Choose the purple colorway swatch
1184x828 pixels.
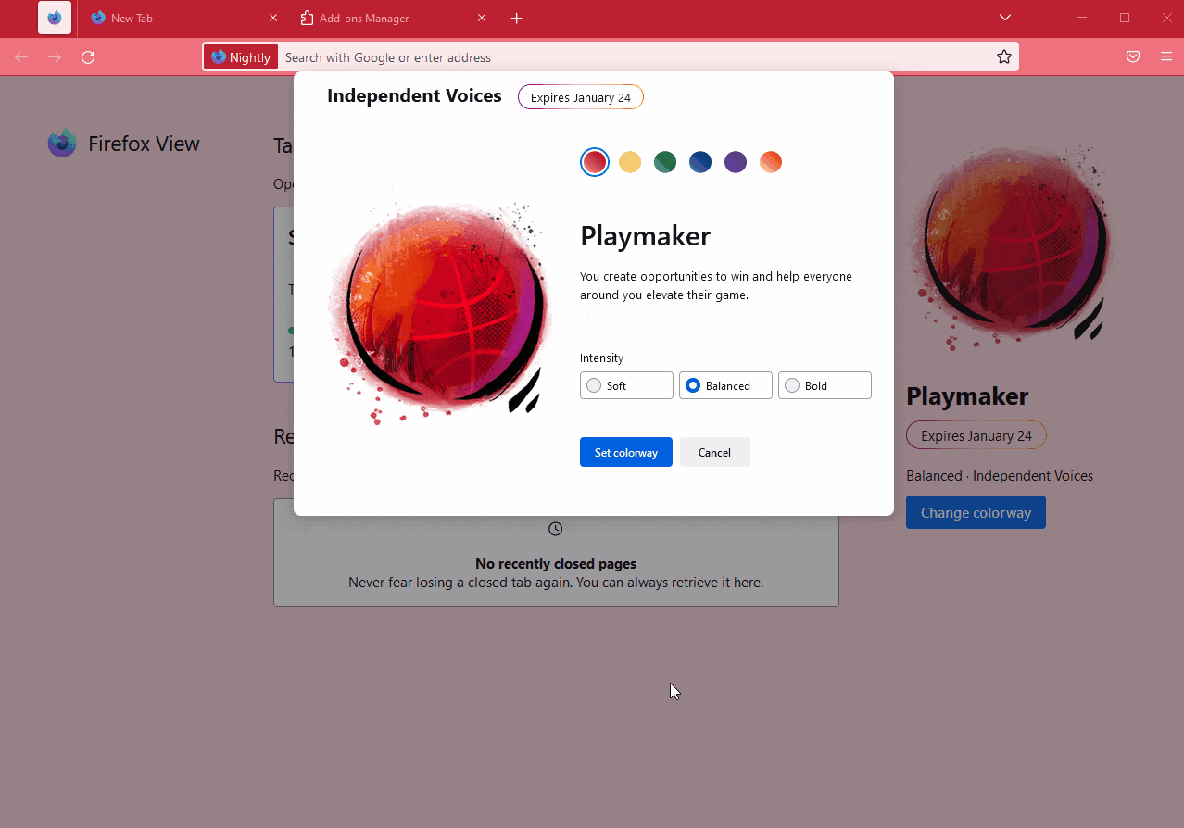pyautogui.click(x=735, y=161)
